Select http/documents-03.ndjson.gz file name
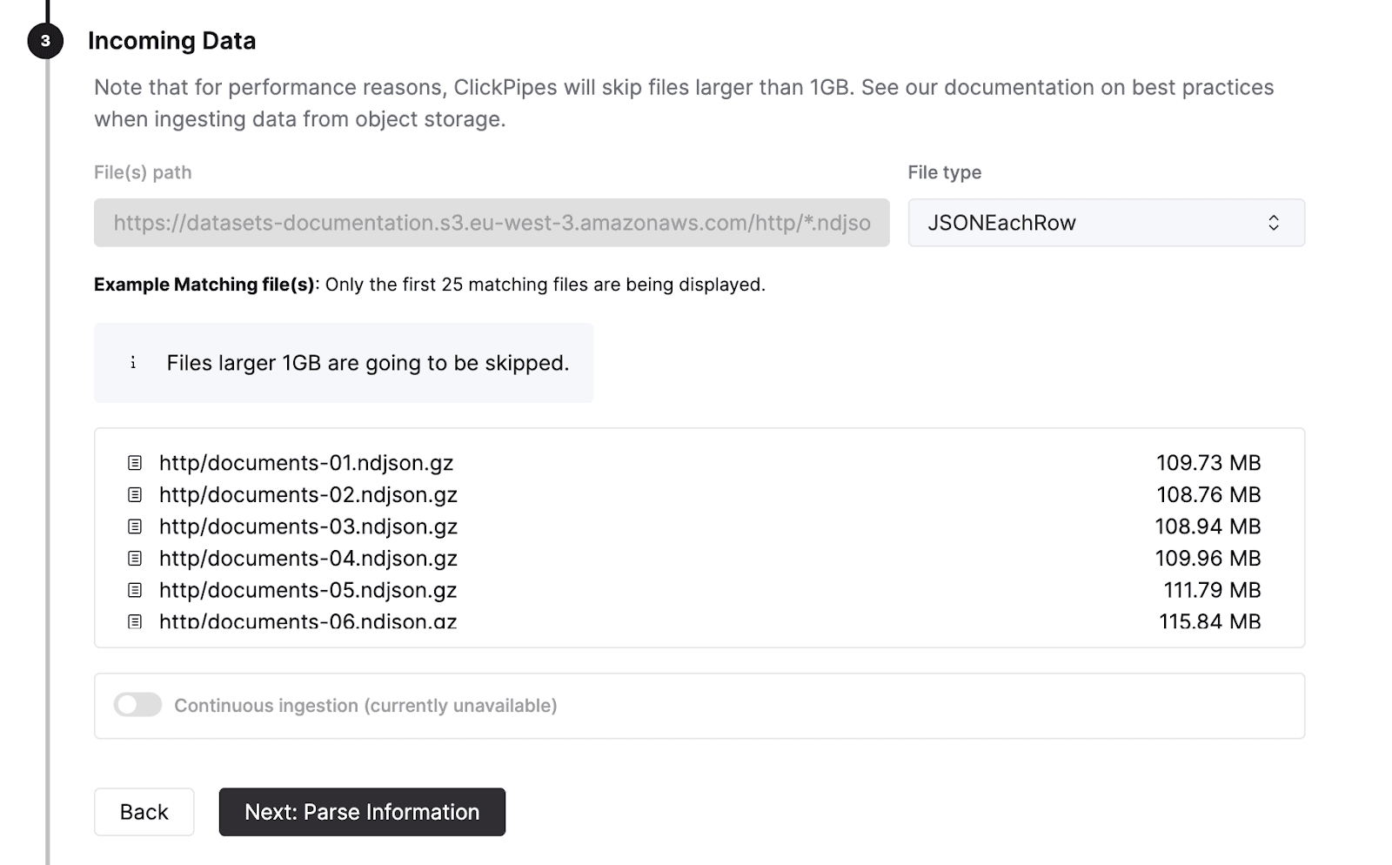 [308, 526]
